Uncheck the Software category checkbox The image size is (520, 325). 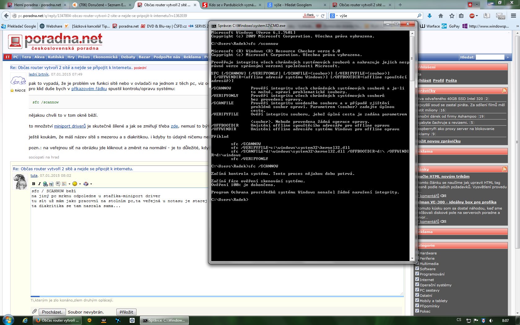pyautogui.click(x=417, y=269)
